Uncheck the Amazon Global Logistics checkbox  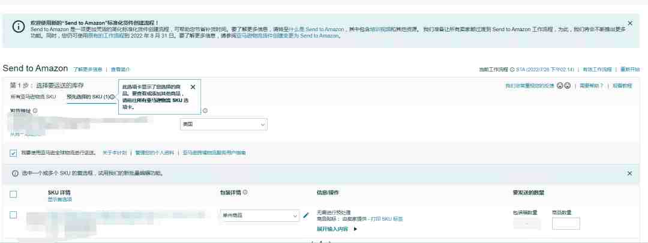click(13, 153)
